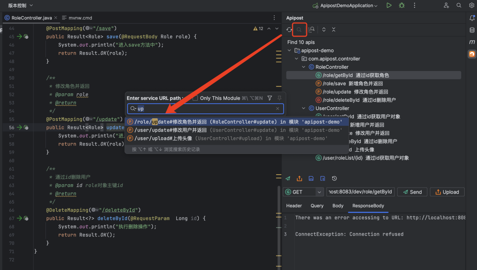Click the collapse all icon in Apipost toolbar

click(334, 30)
